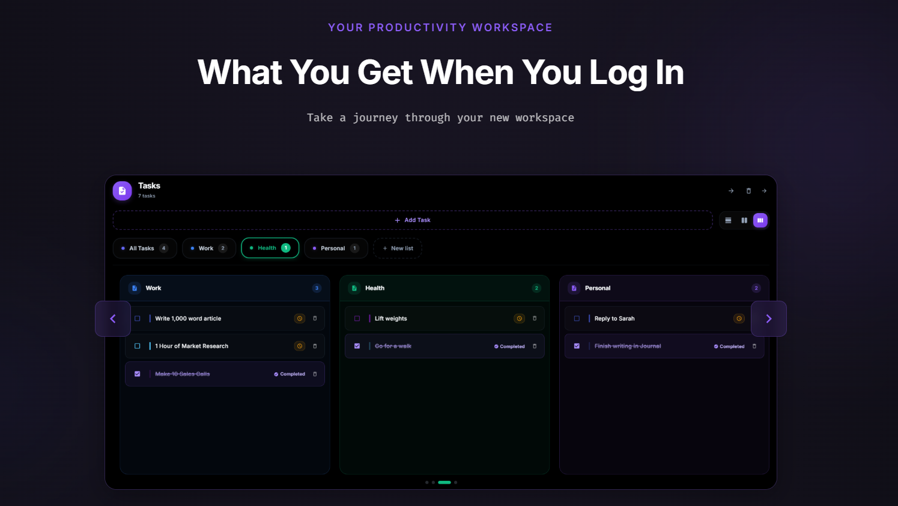
Task: Go to next workspace slide
Action: [x=769, y=319]
